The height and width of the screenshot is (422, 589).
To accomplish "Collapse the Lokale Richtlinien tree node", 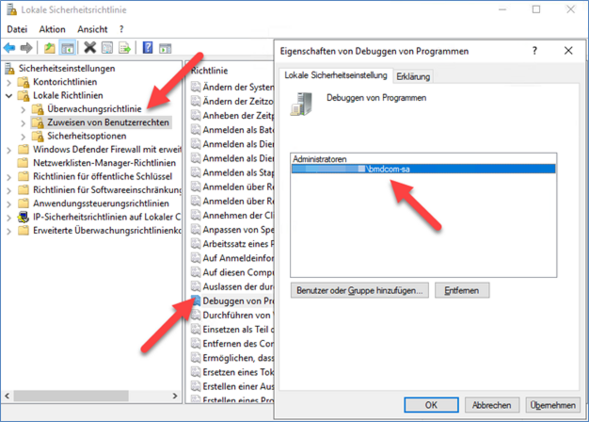I will [9, 95].
